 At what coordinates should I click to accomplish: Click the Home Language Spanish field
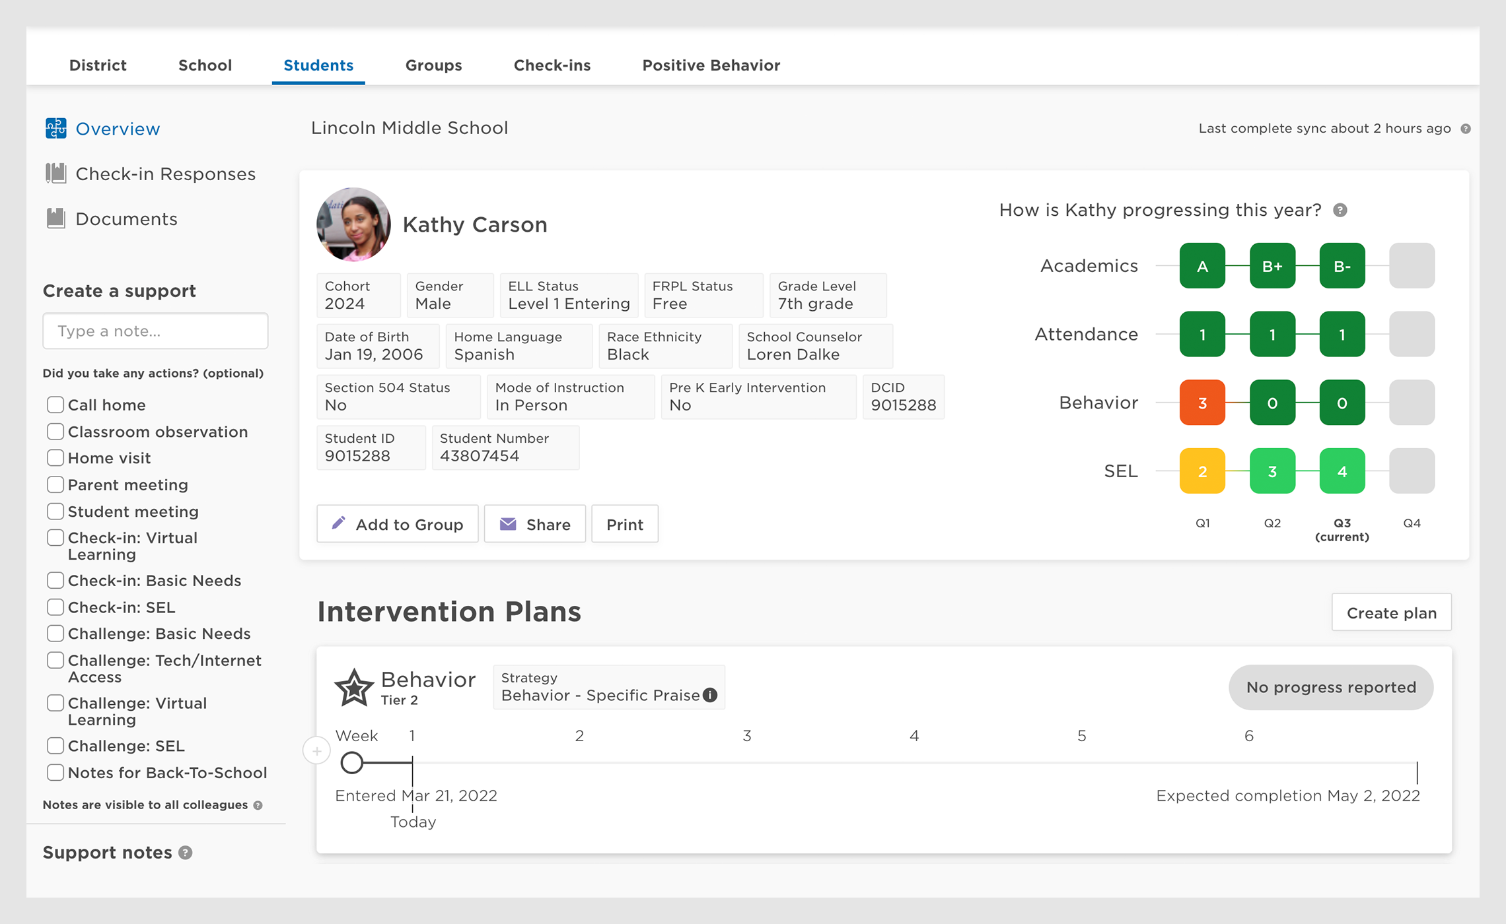tap(519, 346)
